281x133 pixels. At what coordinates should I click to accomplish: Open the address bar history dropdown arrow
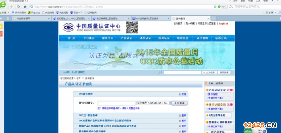pos(223,7)
